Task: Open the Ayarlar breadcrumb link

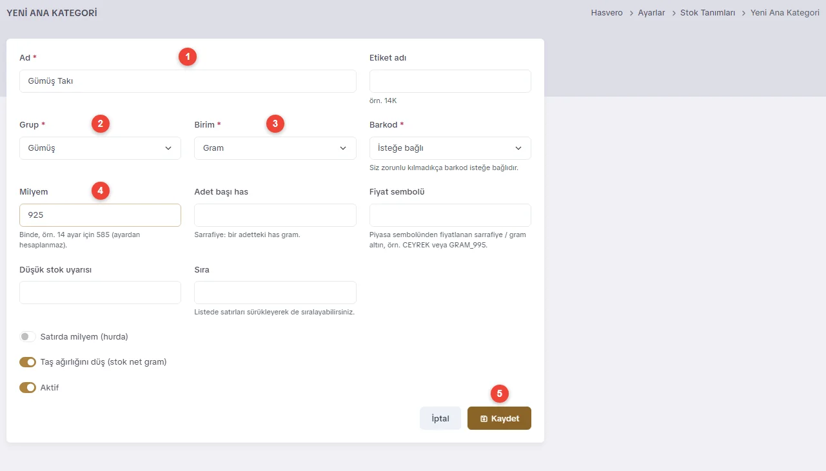Action: pos(651,13)
